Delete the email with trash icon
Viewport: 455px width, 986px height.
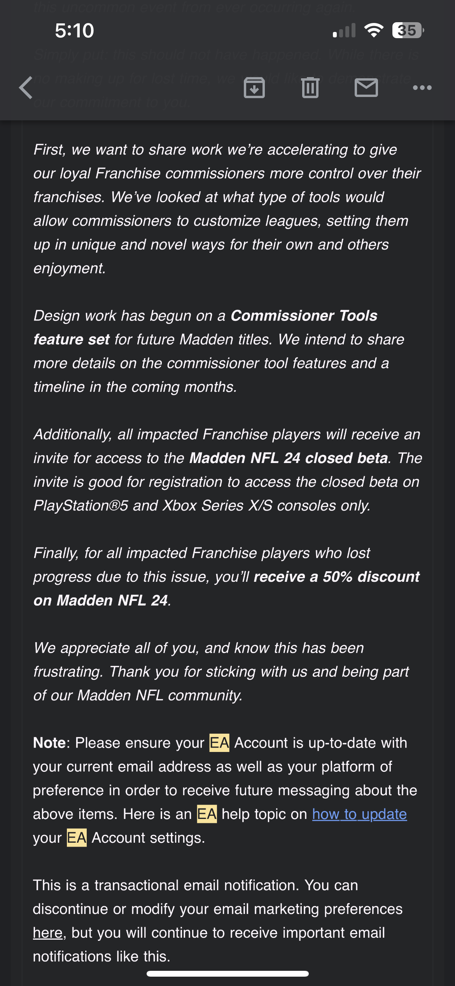(x=310, y=88)
